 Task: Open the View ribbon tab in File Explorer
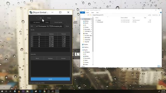click(x=98, y=13)
